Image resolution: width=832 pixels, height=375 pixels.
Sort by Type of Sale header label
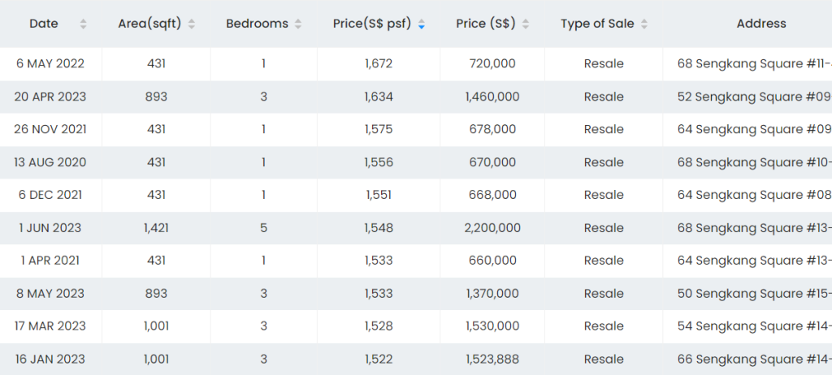598,24
